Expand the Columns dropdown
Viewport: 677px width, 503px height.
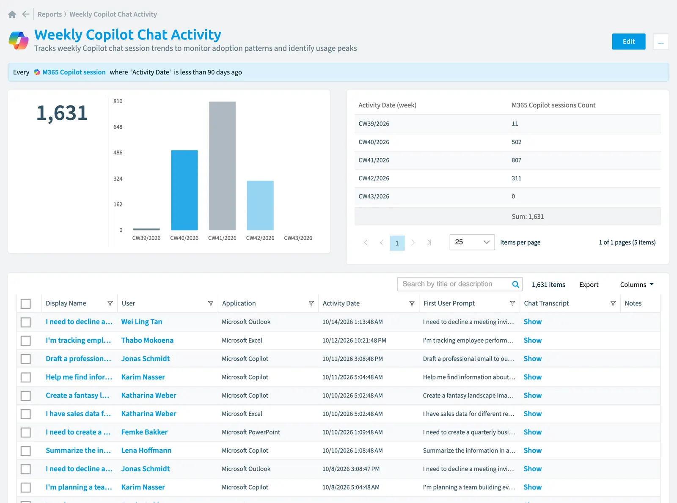(637, 285)
